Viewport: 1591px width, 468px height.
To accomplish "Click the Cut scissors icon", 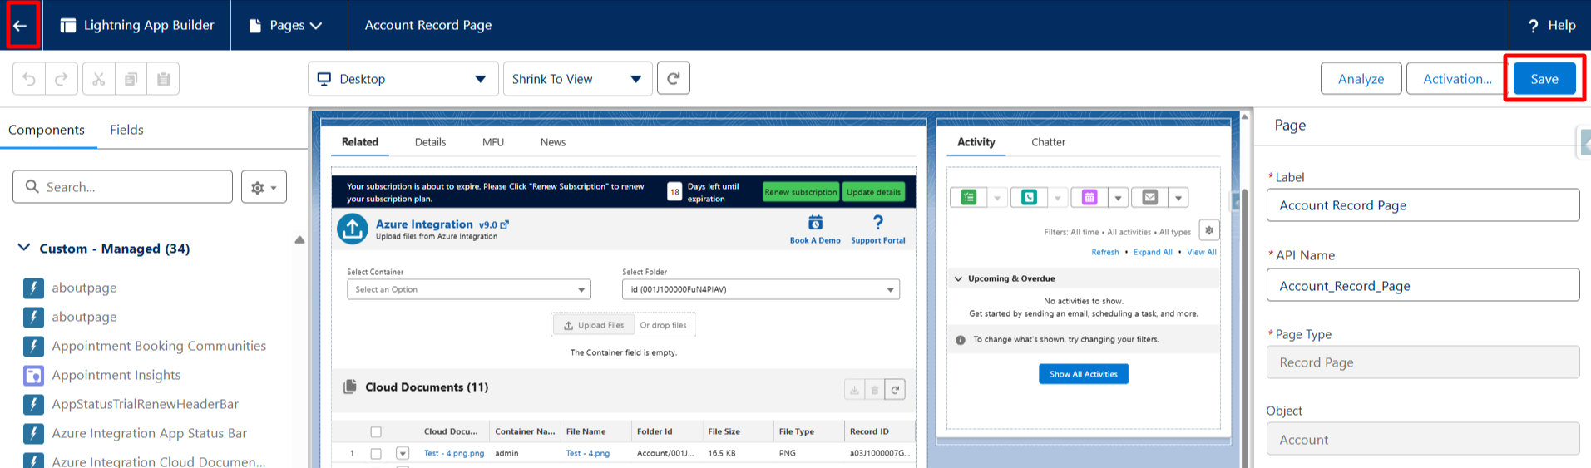I will tap(98, 79).
